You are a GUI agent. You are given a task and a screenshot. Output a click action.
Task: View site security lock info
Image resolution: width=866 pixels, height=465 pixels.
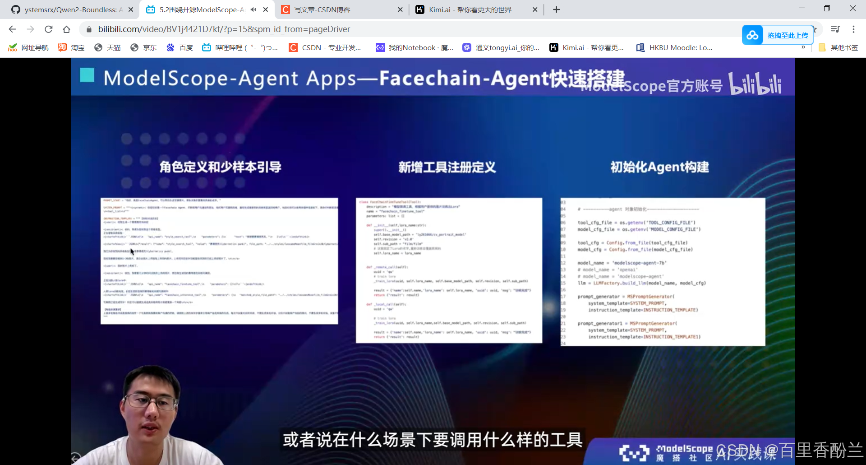pyautogui.click(x=89, y=29)
